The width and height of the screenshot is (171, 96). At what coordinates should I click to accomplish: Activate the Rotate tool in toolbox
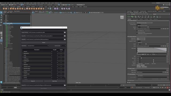pyautogui.click(x=1, y=22)
